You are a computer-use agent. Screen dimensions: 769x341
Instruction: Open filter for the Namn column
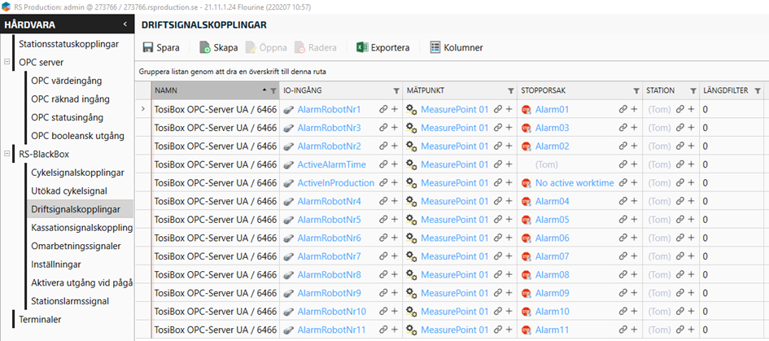coord(273,90)
